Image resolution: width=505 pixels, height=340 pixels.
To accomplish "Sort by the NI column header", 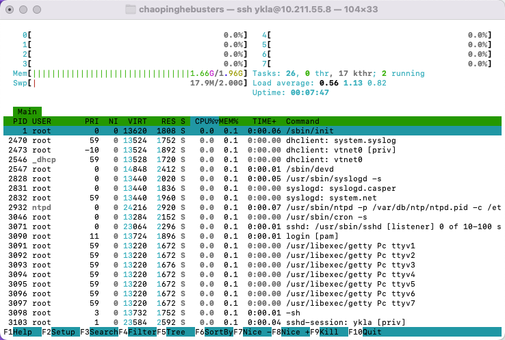I will coord(114,121).
